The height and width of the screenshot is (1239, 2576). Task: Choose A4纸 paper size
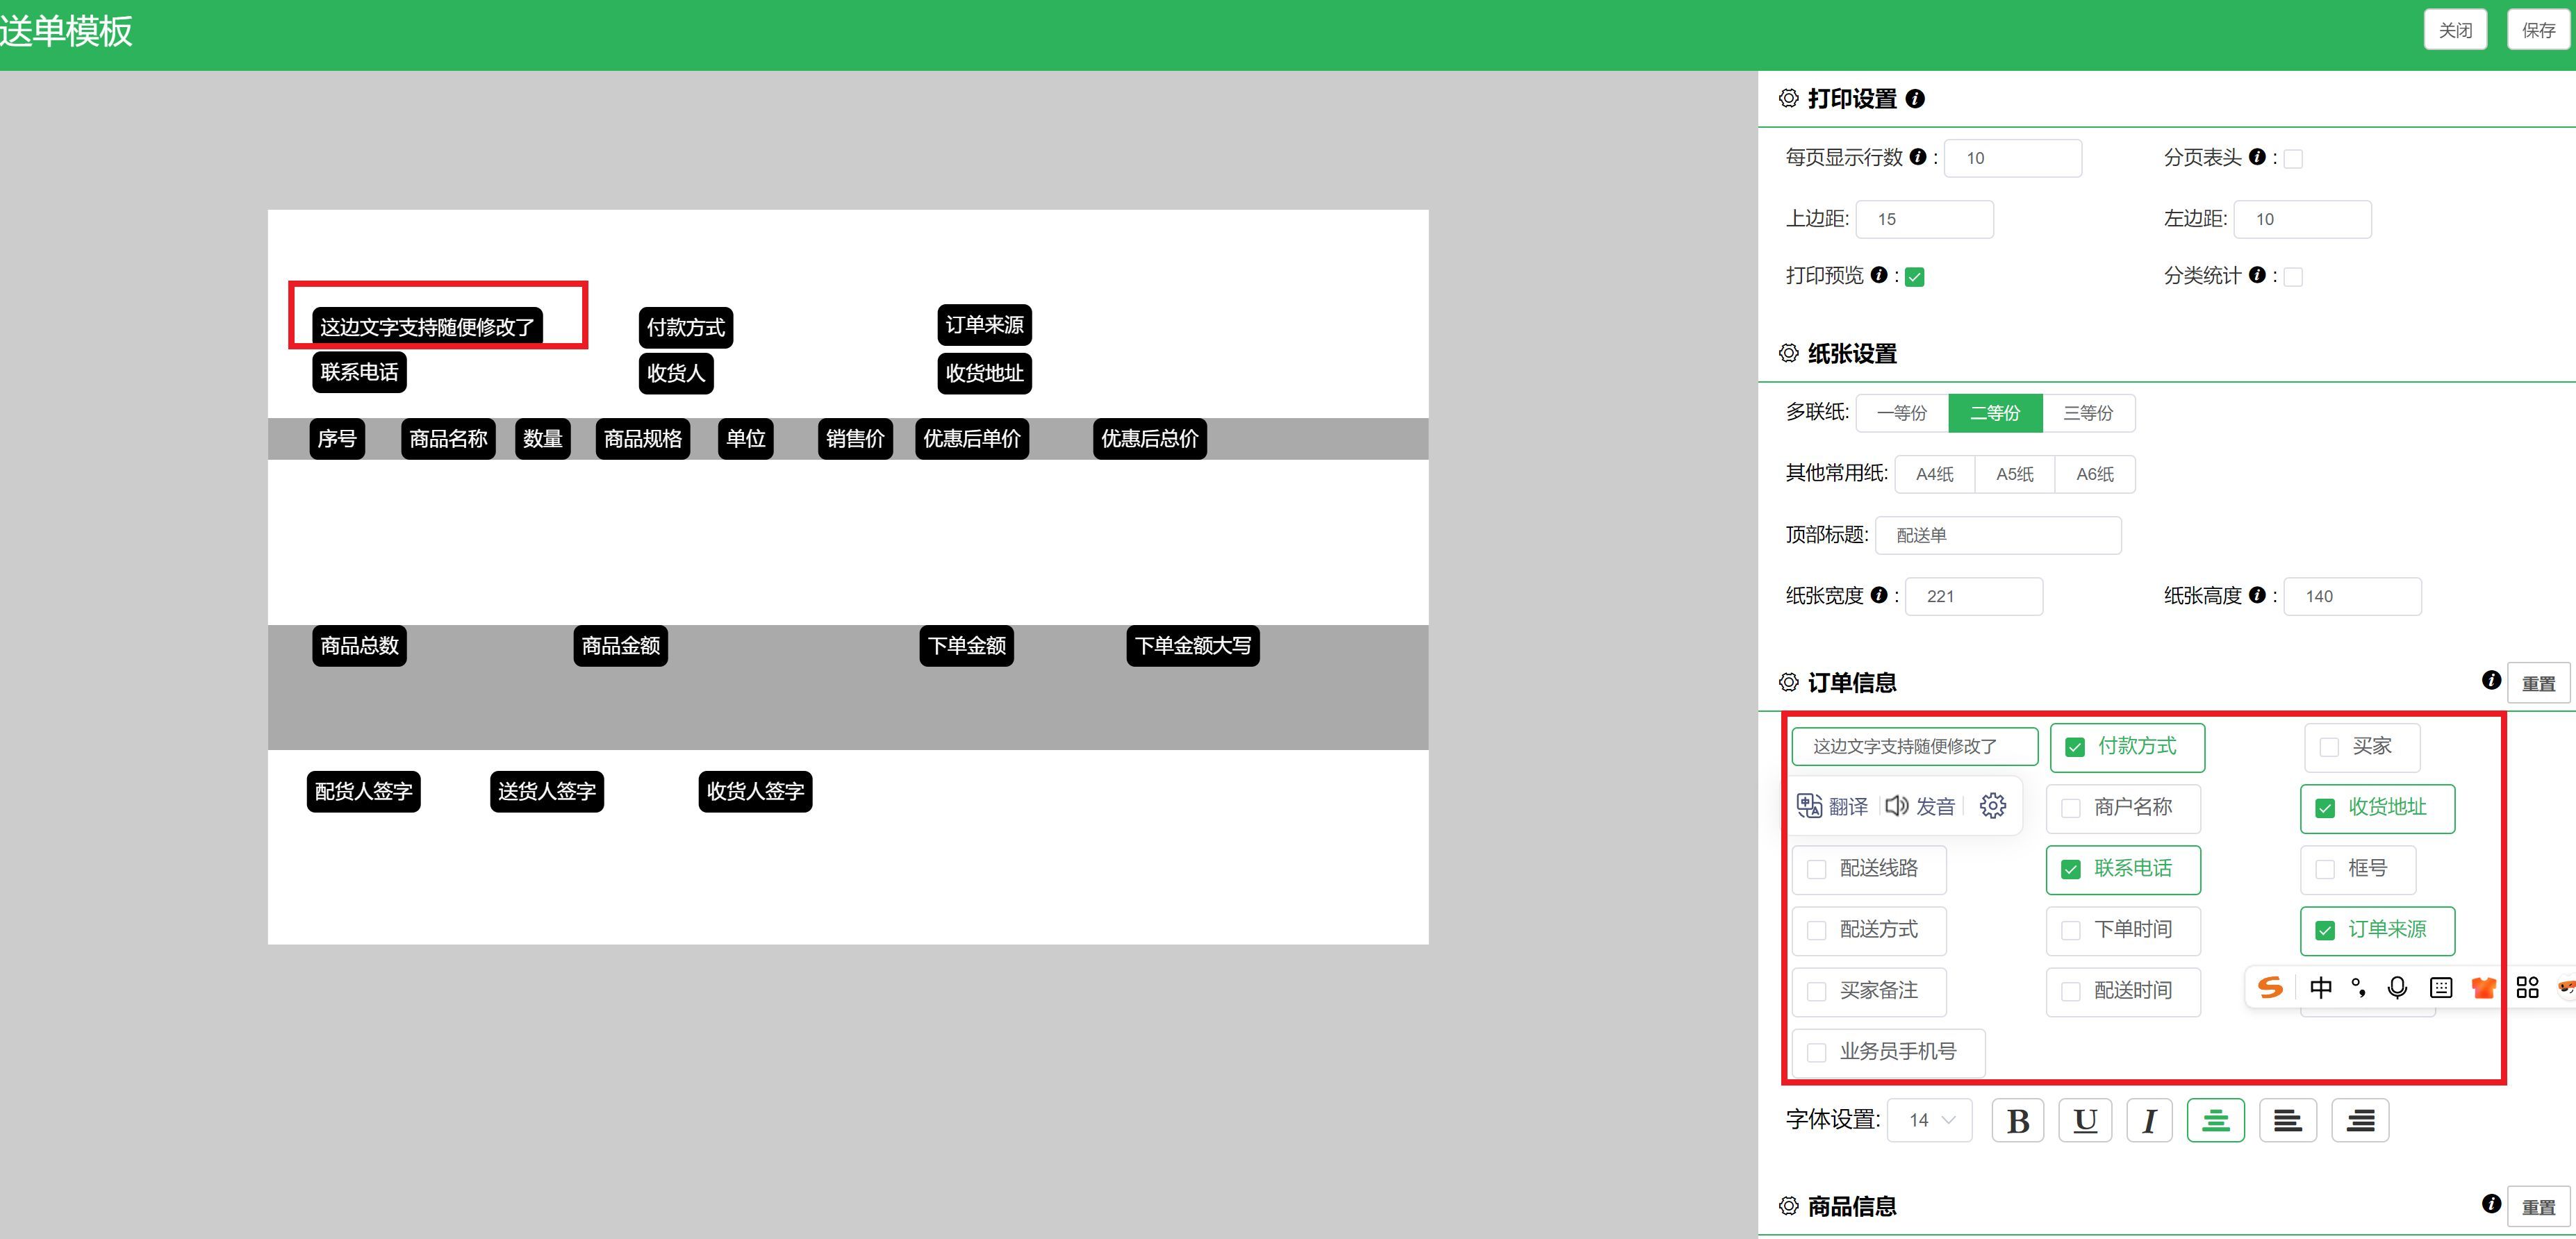tap(1934, 474)
